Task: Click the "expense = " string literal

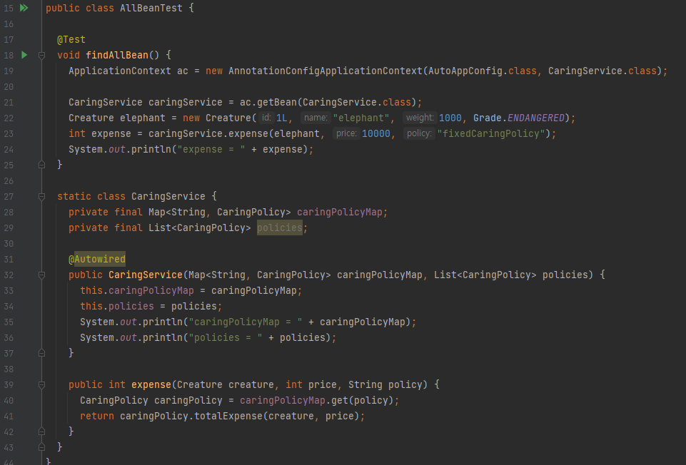Action: (x=211, y=150)
